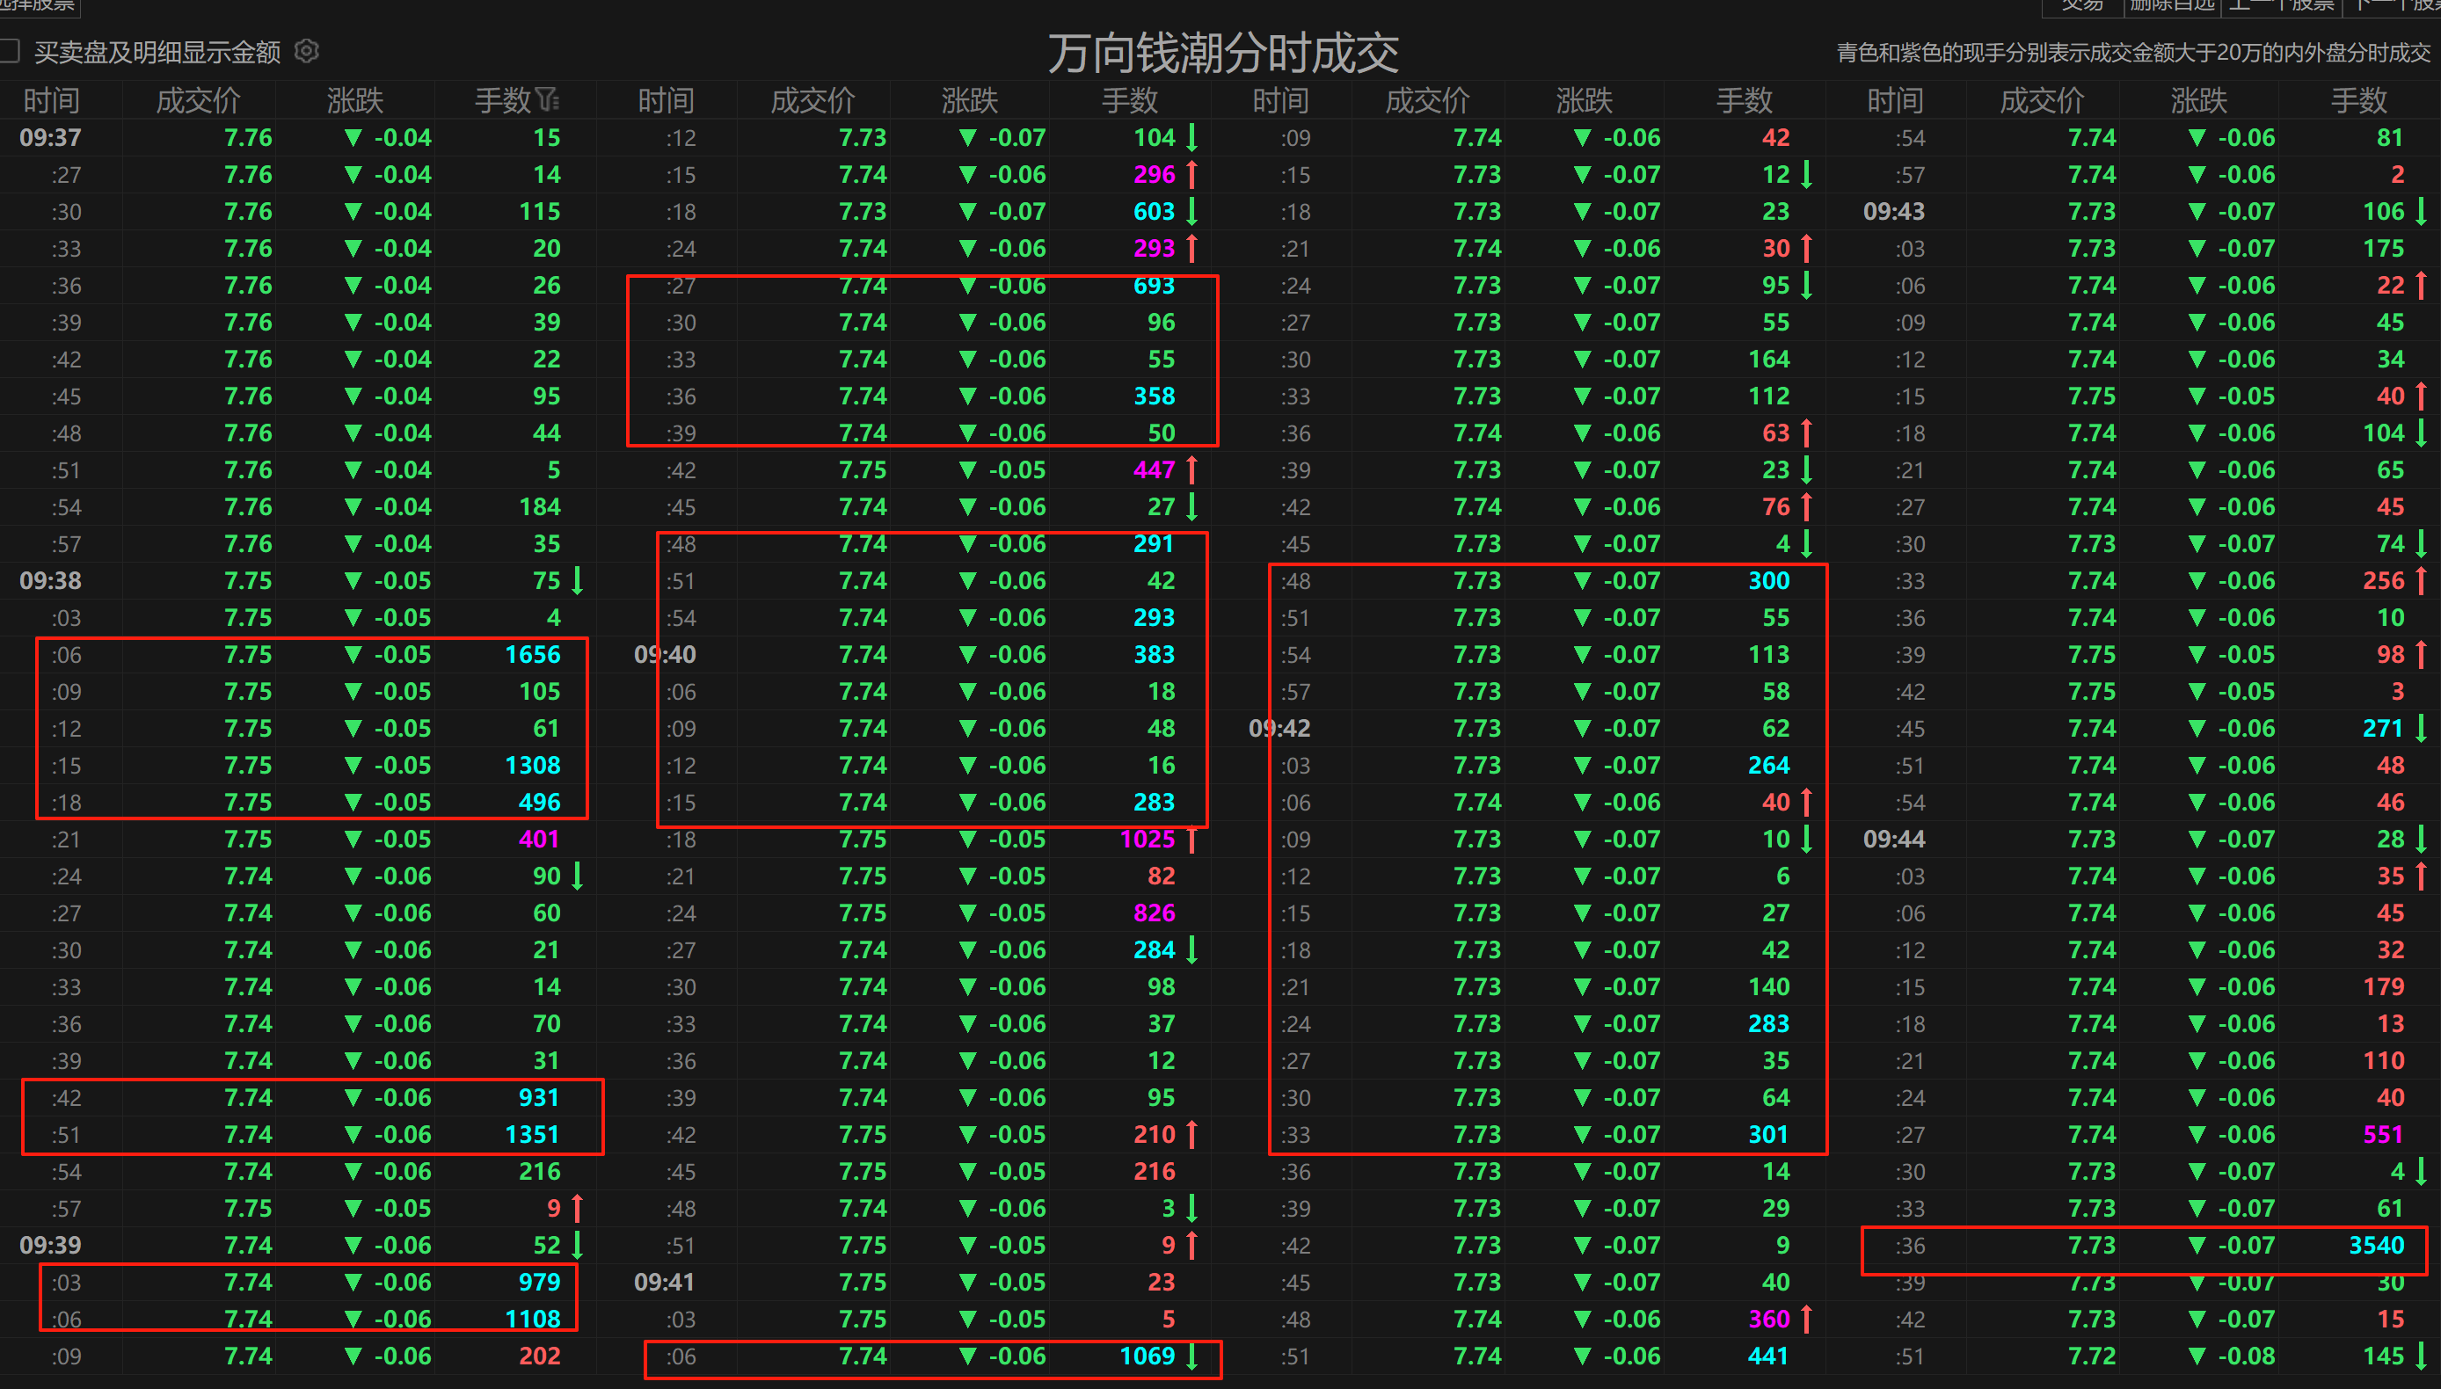The image size is (2441, 1389).
Task: Select the 09:42 time cell
Action: click(1279, 728)
